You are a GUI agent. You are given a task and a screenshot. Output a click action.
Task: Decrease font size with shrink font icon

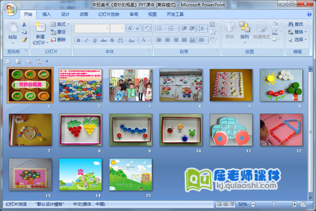[x=137, y=28]
